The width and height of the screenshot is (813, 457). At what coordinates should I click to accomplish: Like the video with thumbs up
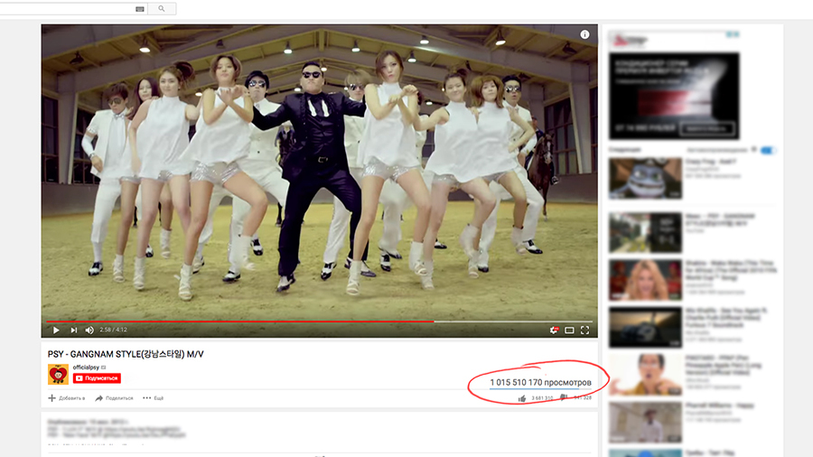pyautogui.click(x=522, y=398)
